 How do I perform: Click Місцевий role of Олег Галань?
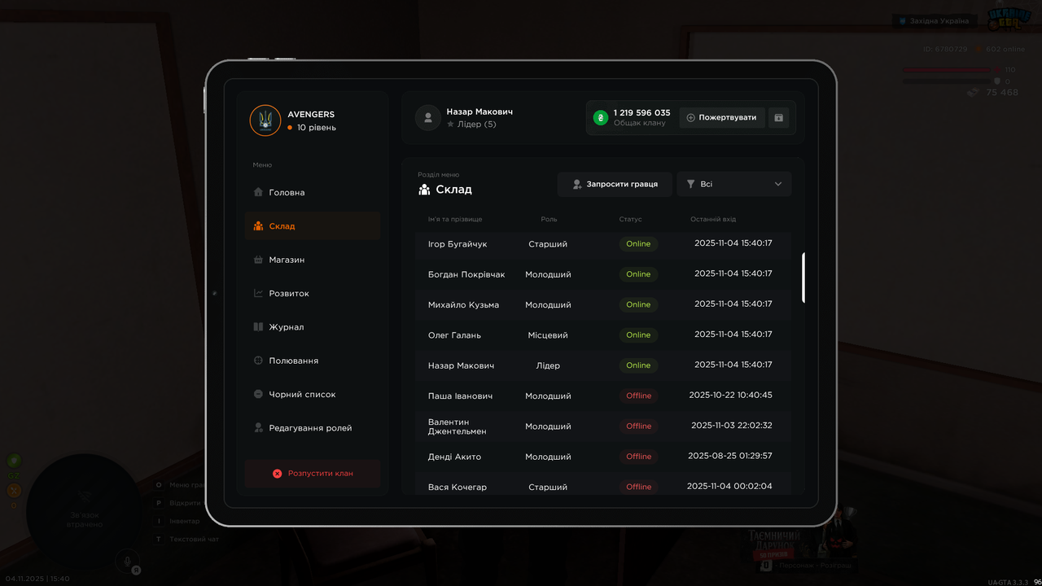[548, 335]
